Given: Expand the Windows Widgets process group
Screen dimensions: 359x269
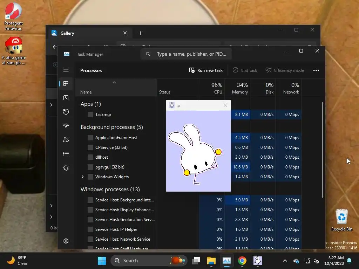Looking at the screenshot, I should [x=83, y=177].
